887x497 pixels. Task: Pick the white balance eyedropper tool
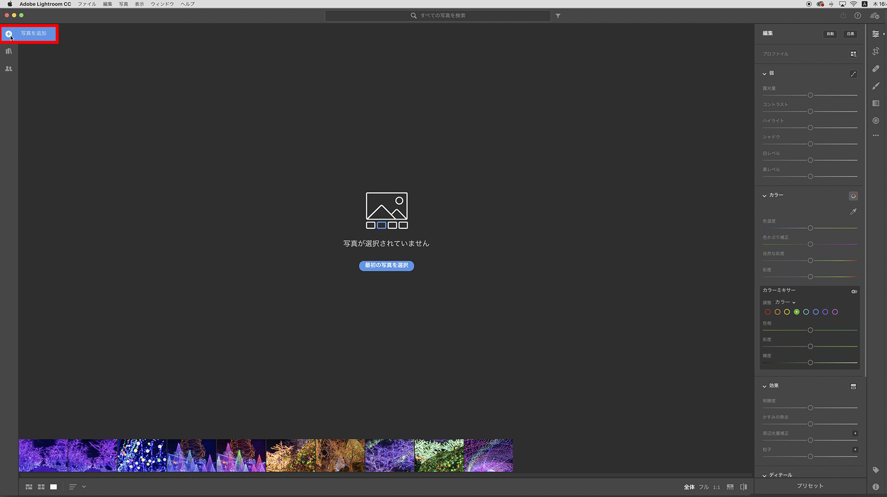(x=853, y=212)
